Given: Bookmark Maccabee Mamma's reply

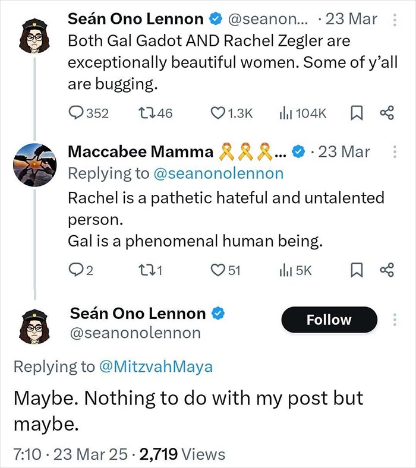Looking at the screenshot, I should coord(357,270).
